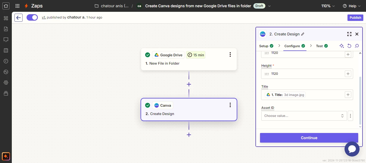Click the Draft status badge

[x=259, y=6]
